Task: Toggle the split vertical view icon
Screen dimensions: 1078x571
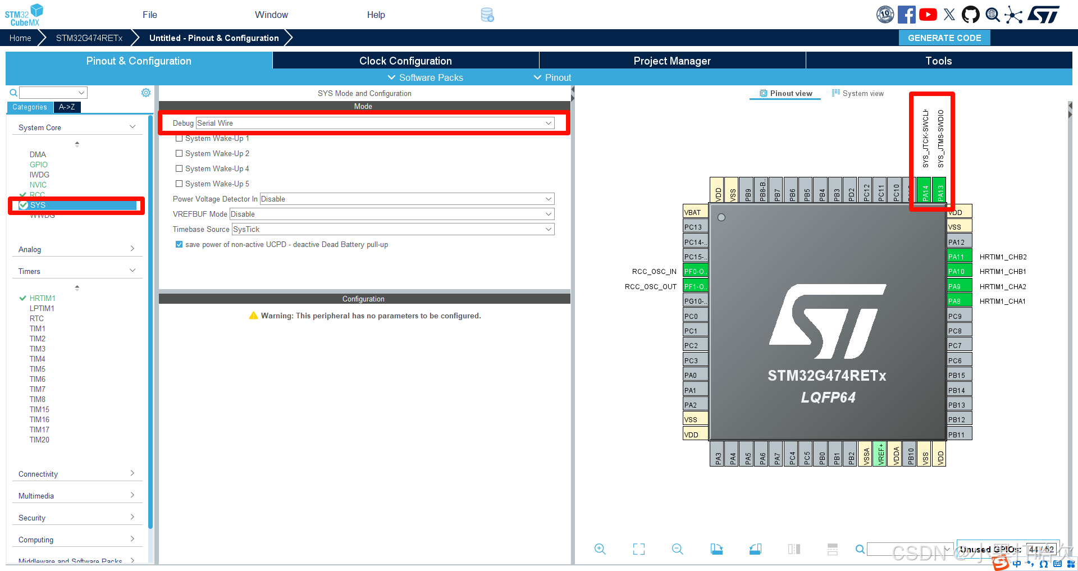Action: pyautogui.click(x=794, y=549)
